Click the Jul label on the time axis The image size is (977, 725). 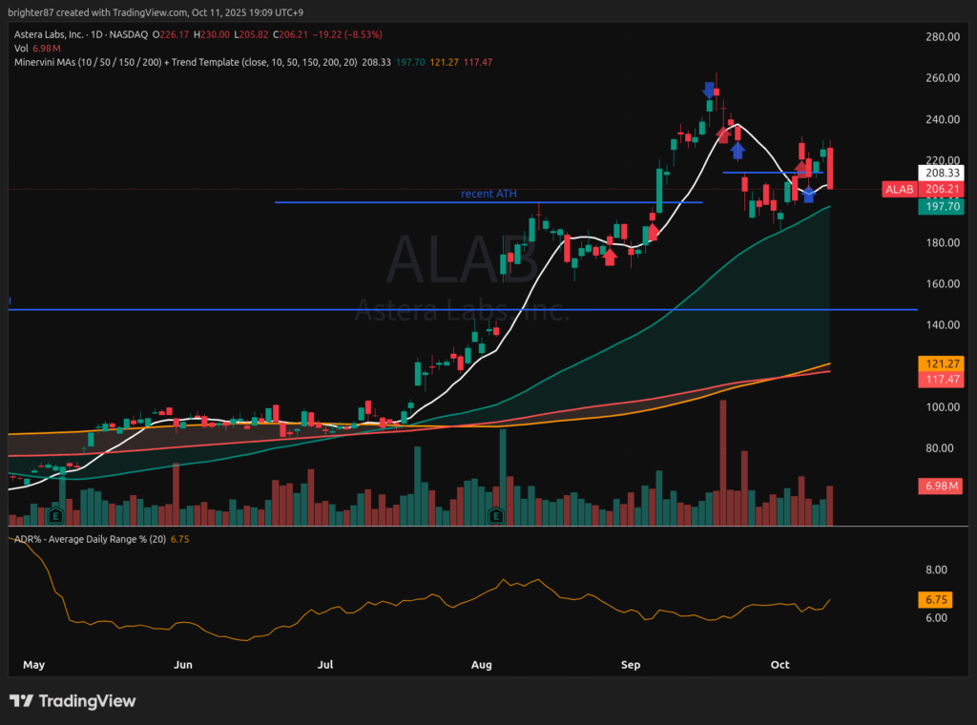point(327,663)
